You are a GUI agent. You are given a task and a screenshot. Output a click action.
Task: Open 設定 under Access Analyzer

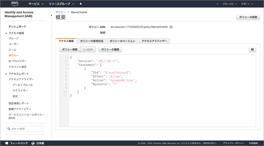click(x=15, y=96)
